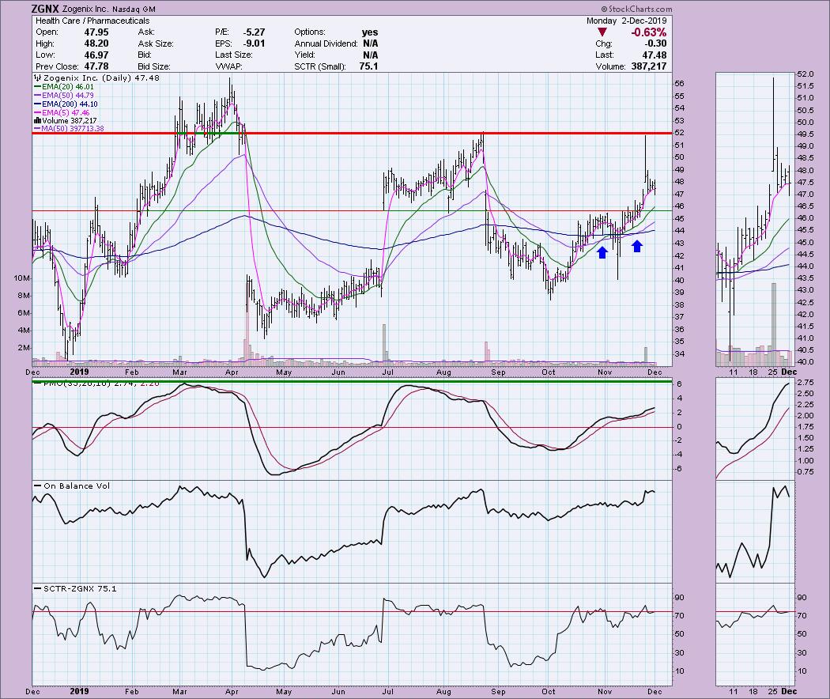830x699 pixels.
Task: Click the MA(50) 397713.38 legend entry
Action: click(69, 129)
